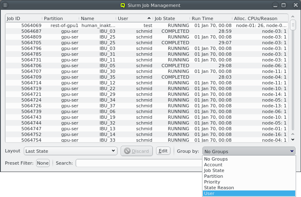Image resolution: width=301 pixels, height=197 pixels.
Task: Click reason cell node-13: 1
Action: coord(274,106)
